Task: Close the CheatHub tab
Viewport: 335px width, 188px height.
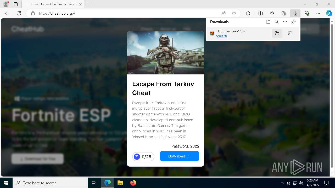Action: click(x=80, y=4)
